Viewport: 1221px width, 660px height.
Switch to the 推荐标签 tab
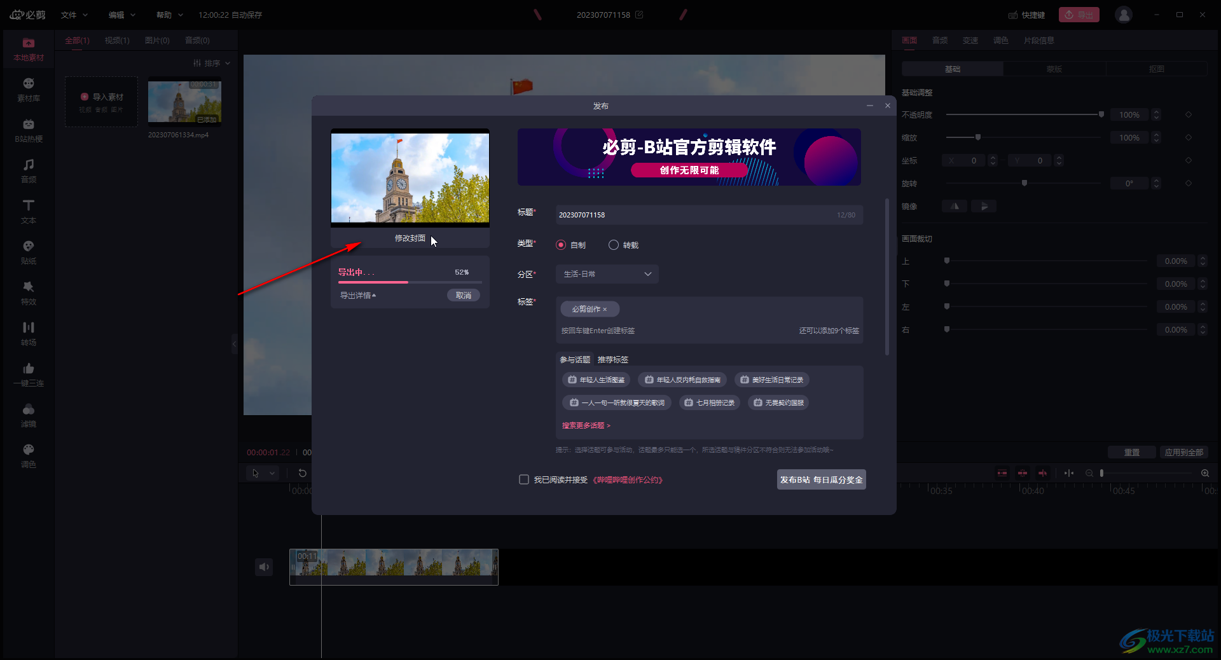pyautogui.click(x=613, y=359)
